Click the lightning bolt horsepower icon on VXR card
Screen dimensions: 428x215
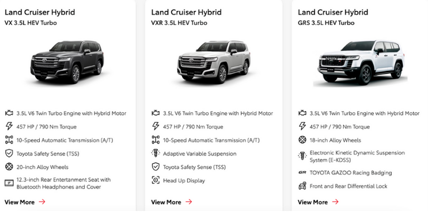pyautogui.click(x=156, y=126)
